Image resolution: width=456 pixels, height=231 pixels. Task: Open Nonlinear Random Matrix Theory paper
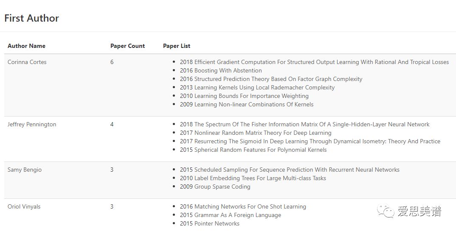[256, 133]
